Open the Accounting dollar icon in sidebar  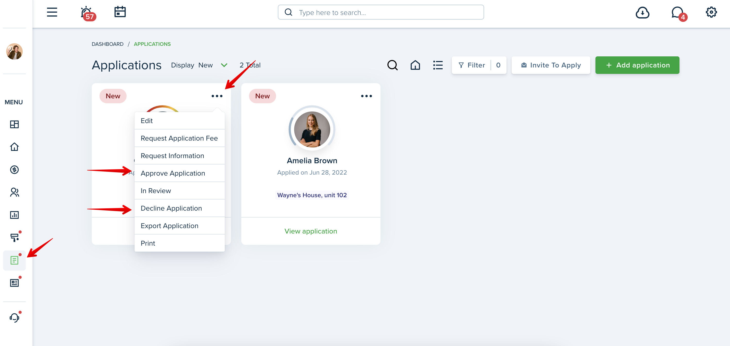(x=14, y=169)
